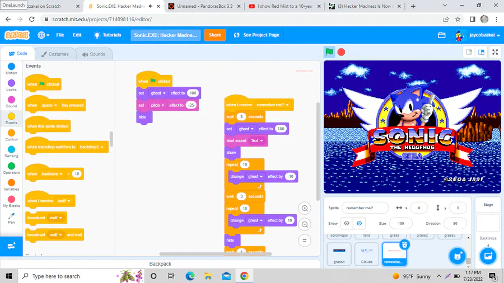The width and height of the screenshot is (504, 283).
Task: Click the Choose a Sprite button
Action: pos(457,256)
